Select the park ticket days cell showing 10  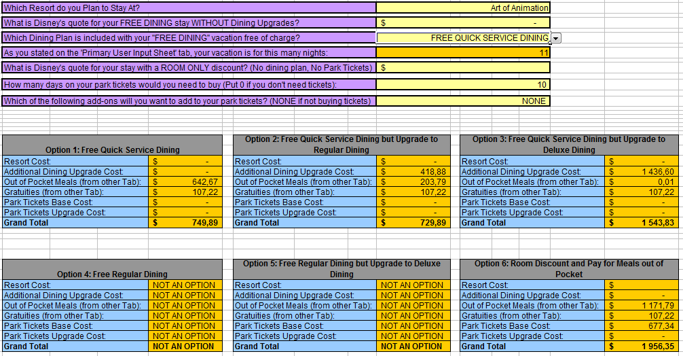point(463,84)
